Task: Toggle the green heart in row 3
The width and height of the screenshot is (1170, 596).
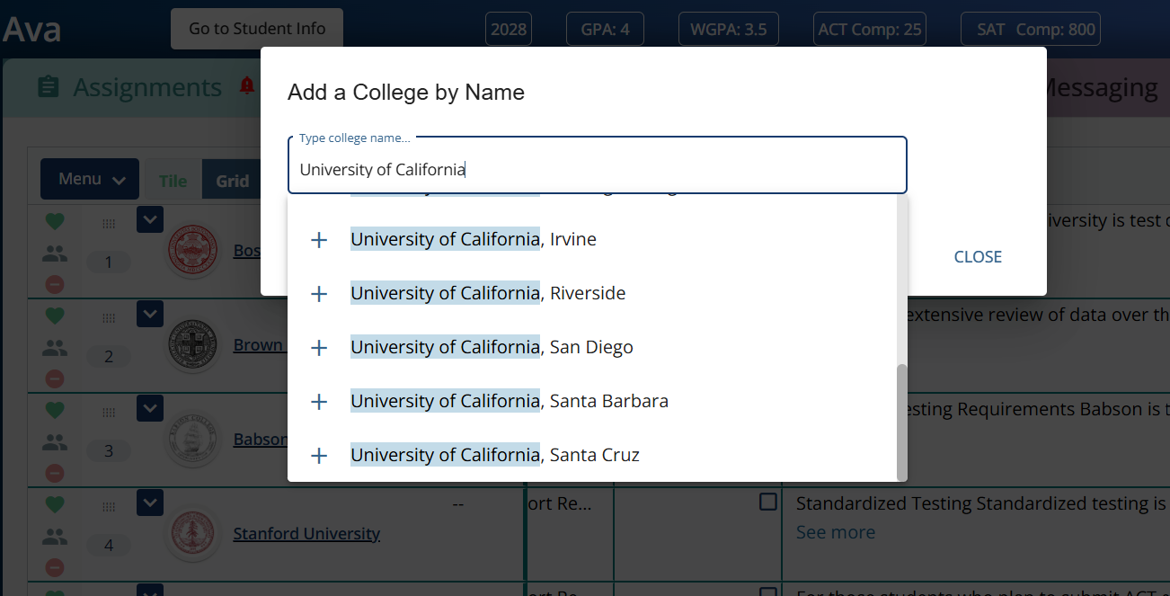Action: (55, 409)
